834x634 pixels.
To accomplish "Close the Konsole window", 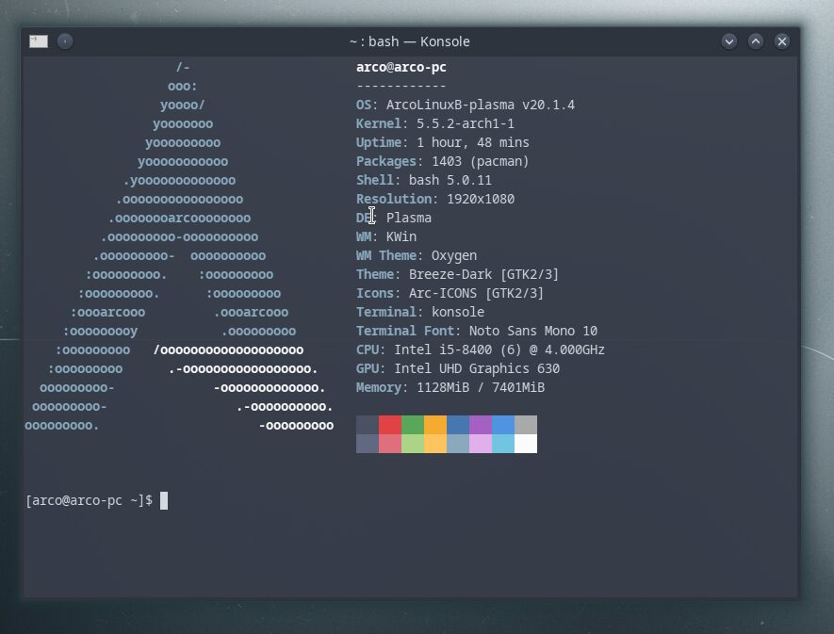I will coord(782,41).
